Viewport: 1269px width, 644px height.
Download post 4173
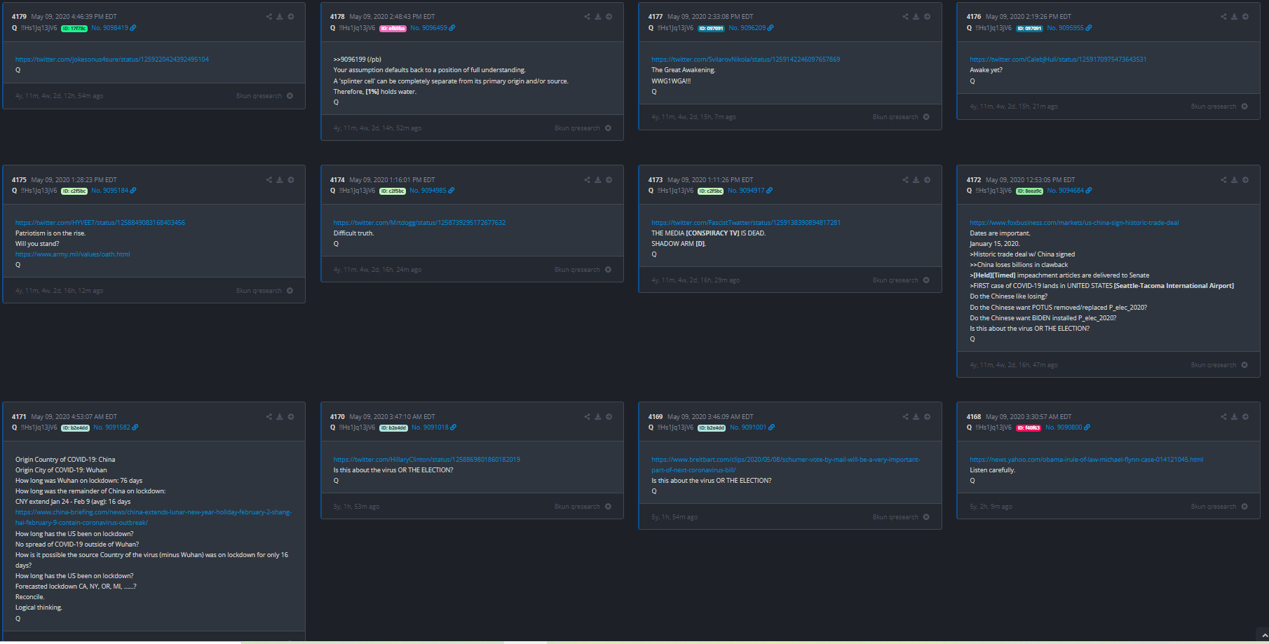point(916,180)
